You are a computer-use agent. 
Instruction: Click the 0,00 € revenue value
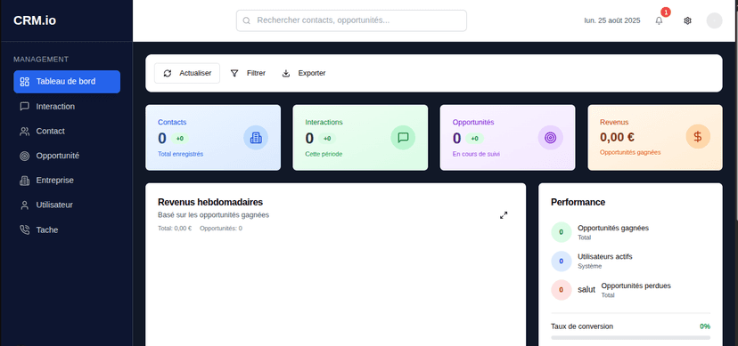[x=617, y=137]
